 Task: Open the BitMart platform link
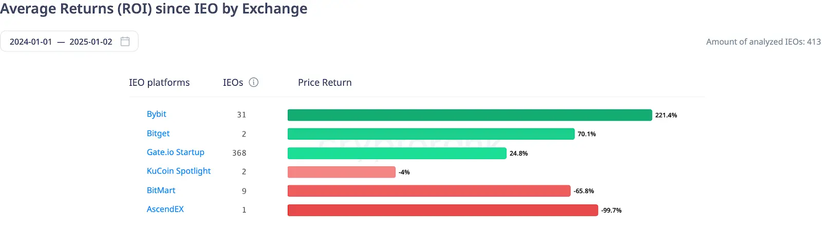161,190
